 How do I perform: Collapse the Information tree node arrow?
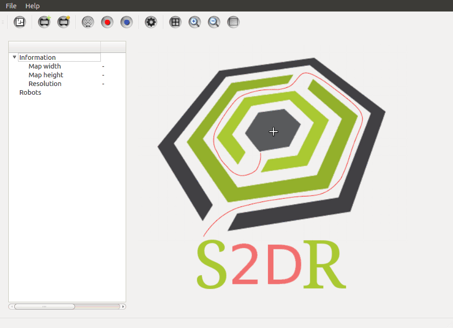(14, 57)
